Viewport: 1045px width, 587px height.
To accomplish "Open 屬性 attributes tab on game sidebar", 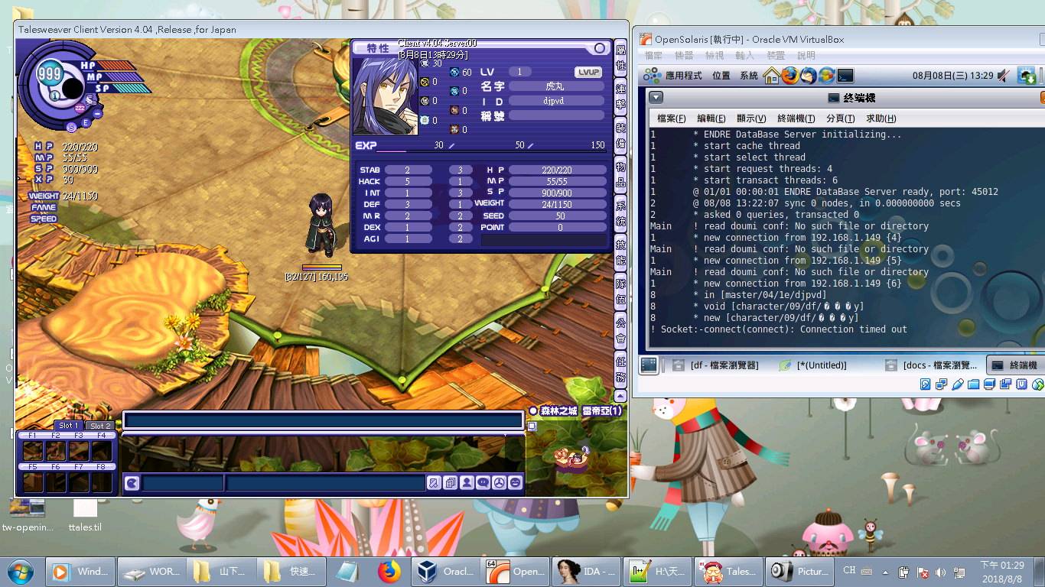I will (x=620, y=57).
